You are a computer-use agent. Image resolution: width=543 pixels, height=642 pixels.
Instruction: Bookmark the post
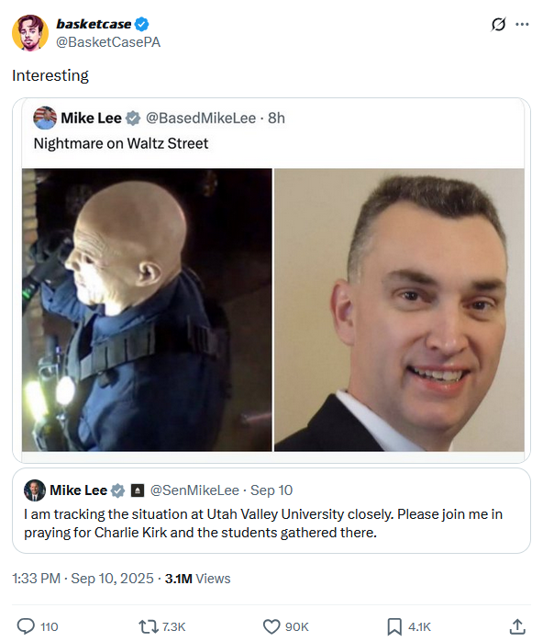click(x=394, y=626)
